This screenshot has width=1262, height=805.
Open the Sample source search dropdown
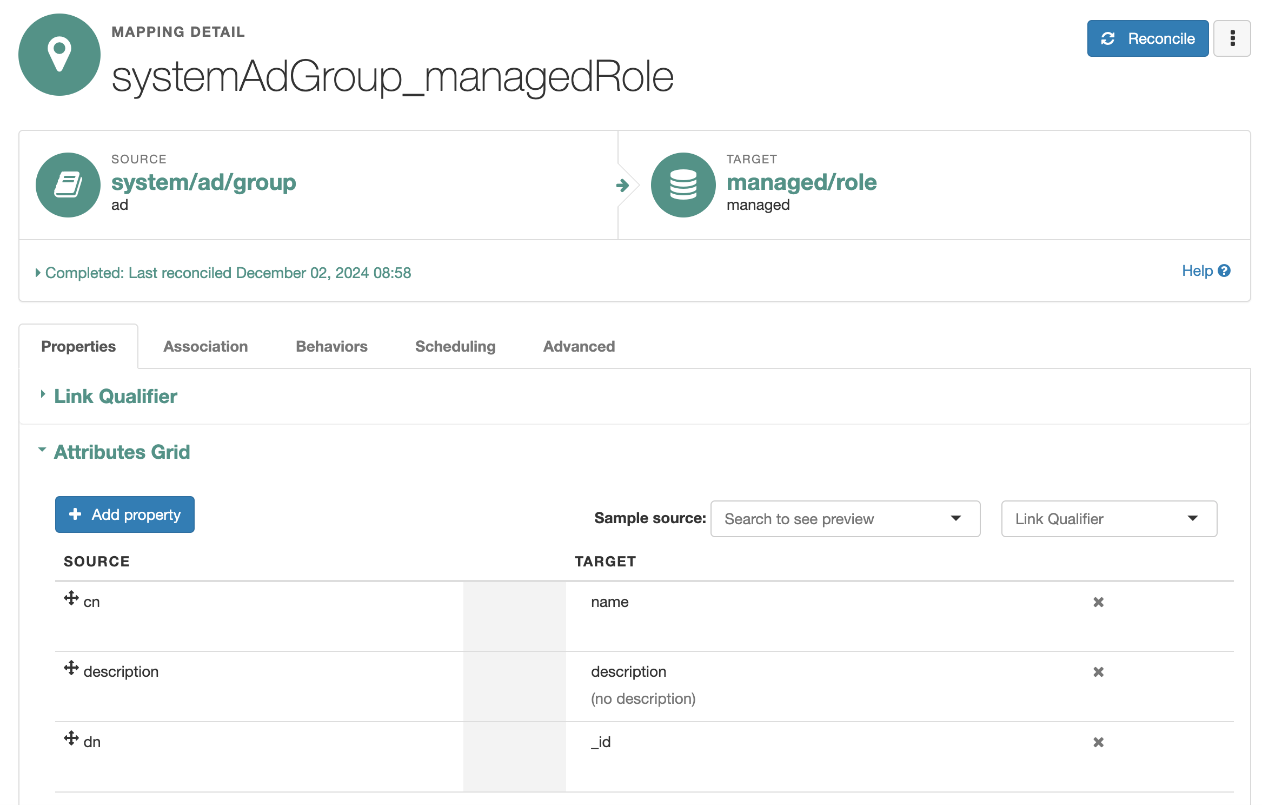click(x=845, y=519)
